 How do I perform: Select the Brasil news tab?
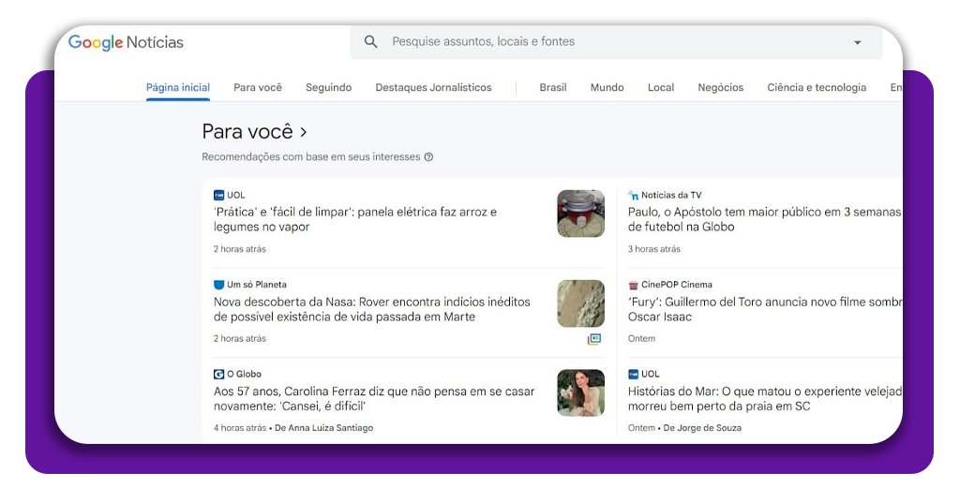tap(552, 87)
